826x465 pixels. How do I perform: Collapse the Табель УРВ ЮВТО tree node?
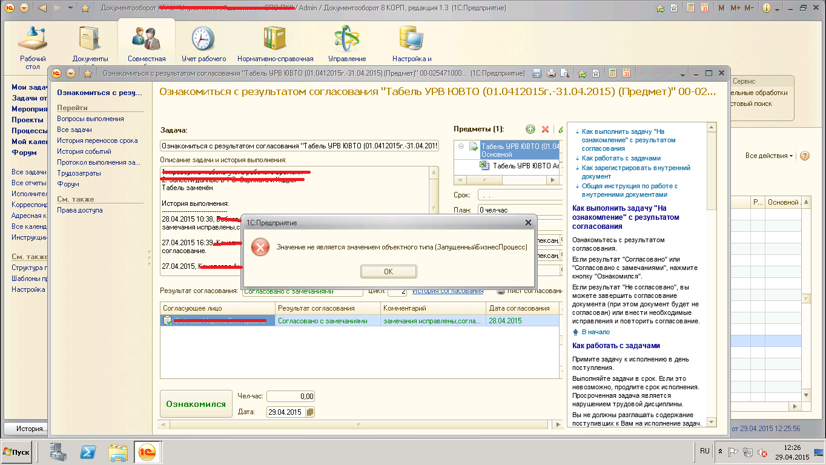point(462,146)
